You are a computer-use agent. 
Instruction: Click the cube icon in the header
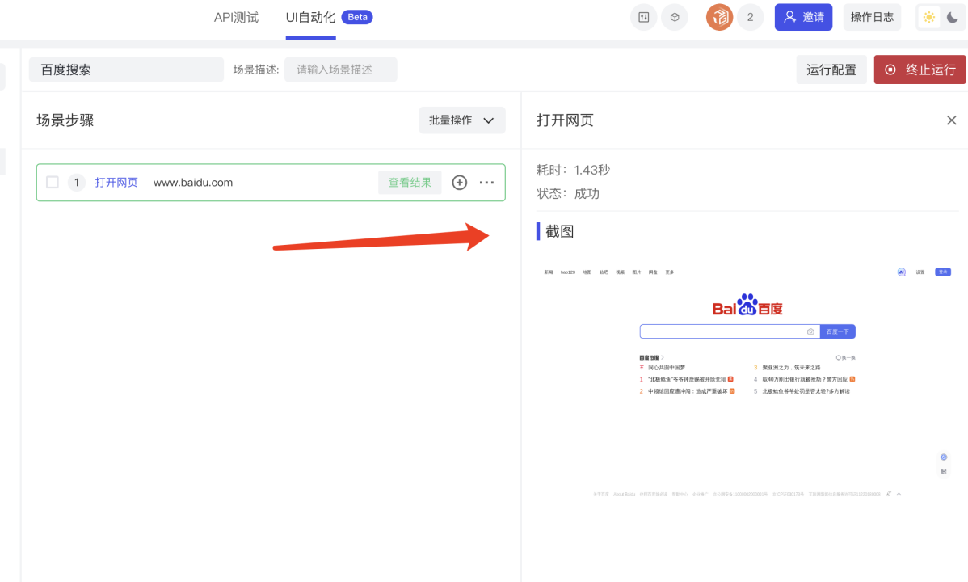(675, 17)
